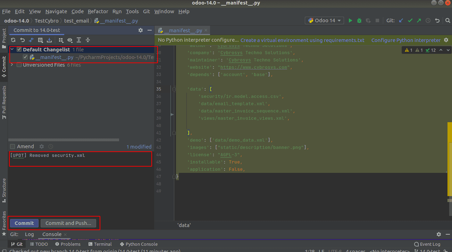452x252 pixels.
Task: Click Git Push green arrow
Action: point(419,20)
